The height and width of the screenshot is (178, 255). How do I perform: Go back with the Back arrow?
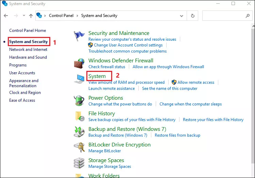coord(6,16)
